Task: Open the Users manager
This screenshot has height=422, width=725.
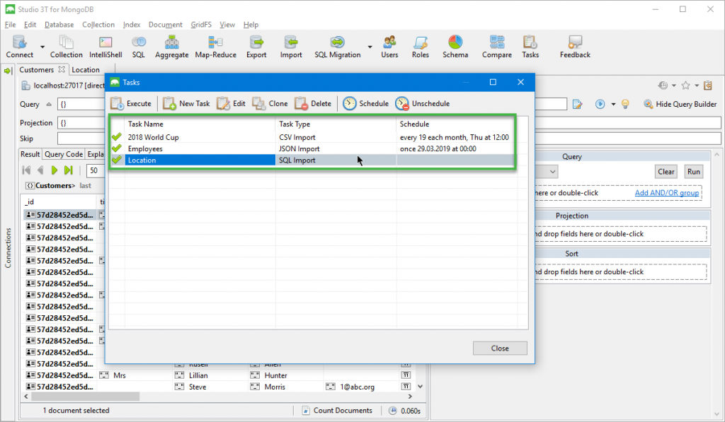Action: tap(389, 47)
